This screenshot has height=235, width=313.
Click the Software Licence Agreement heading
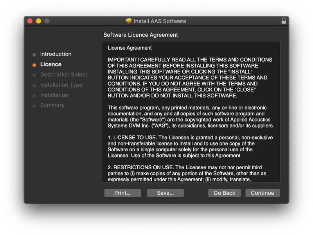pos(140,35)
